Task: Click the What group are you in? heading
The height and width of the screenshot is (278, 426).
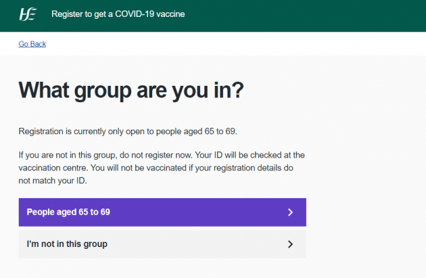Action: 131,91
